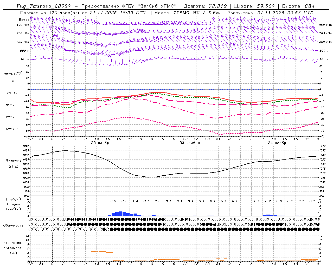Image resolution: width=333 pixels, height=266 pixels.
Task: Click the "(гПа)" unit under Давление
Action: [x=14, y=166]
